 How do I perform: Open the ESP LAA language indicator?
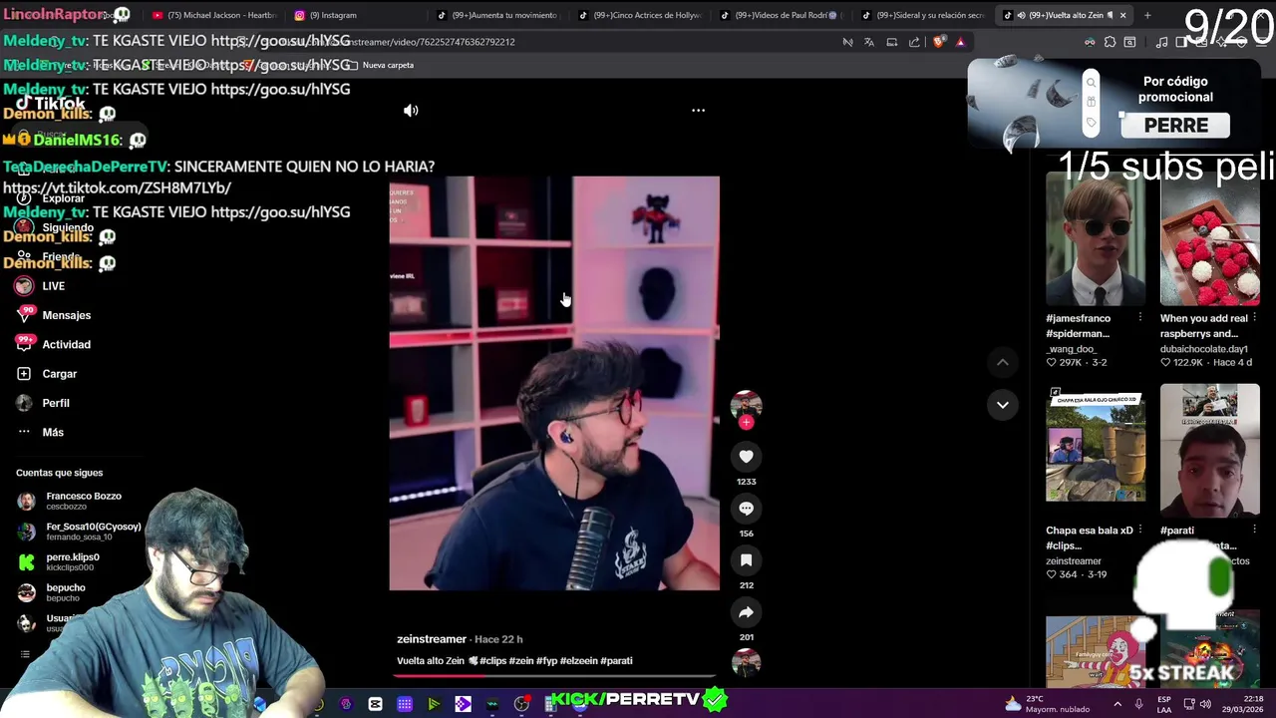[x=1164, y=704]
